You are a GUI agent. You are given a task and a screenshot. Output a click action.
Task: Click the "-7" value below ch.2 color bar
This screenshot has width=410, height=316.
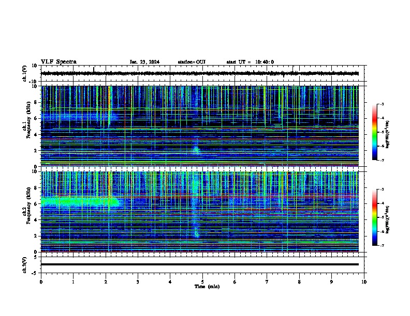pos(382,246)
